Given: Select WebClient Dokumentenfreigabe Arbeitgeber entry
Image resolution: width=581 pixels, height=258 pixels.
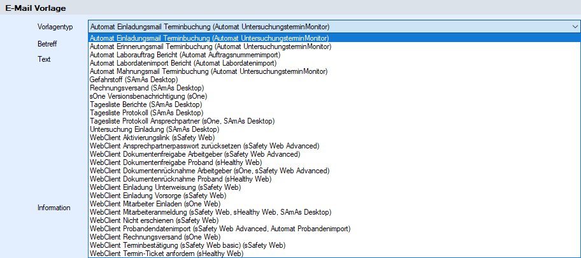Looking at the screenshot, I should click(334, 154).
